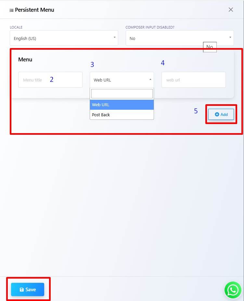244x301 pixels.
Task: Save the persistent menu
Action: click(28, 290)
